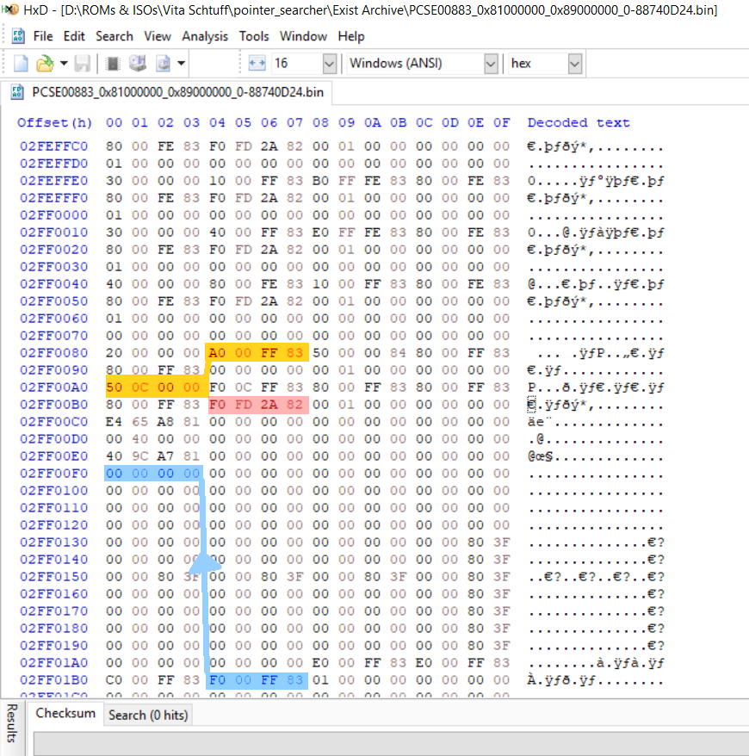The height and width of the screenshot is (756, 749).
Task: Click red-highlighted byte 2A in row 02FF00B0
Action: (269, 405)
